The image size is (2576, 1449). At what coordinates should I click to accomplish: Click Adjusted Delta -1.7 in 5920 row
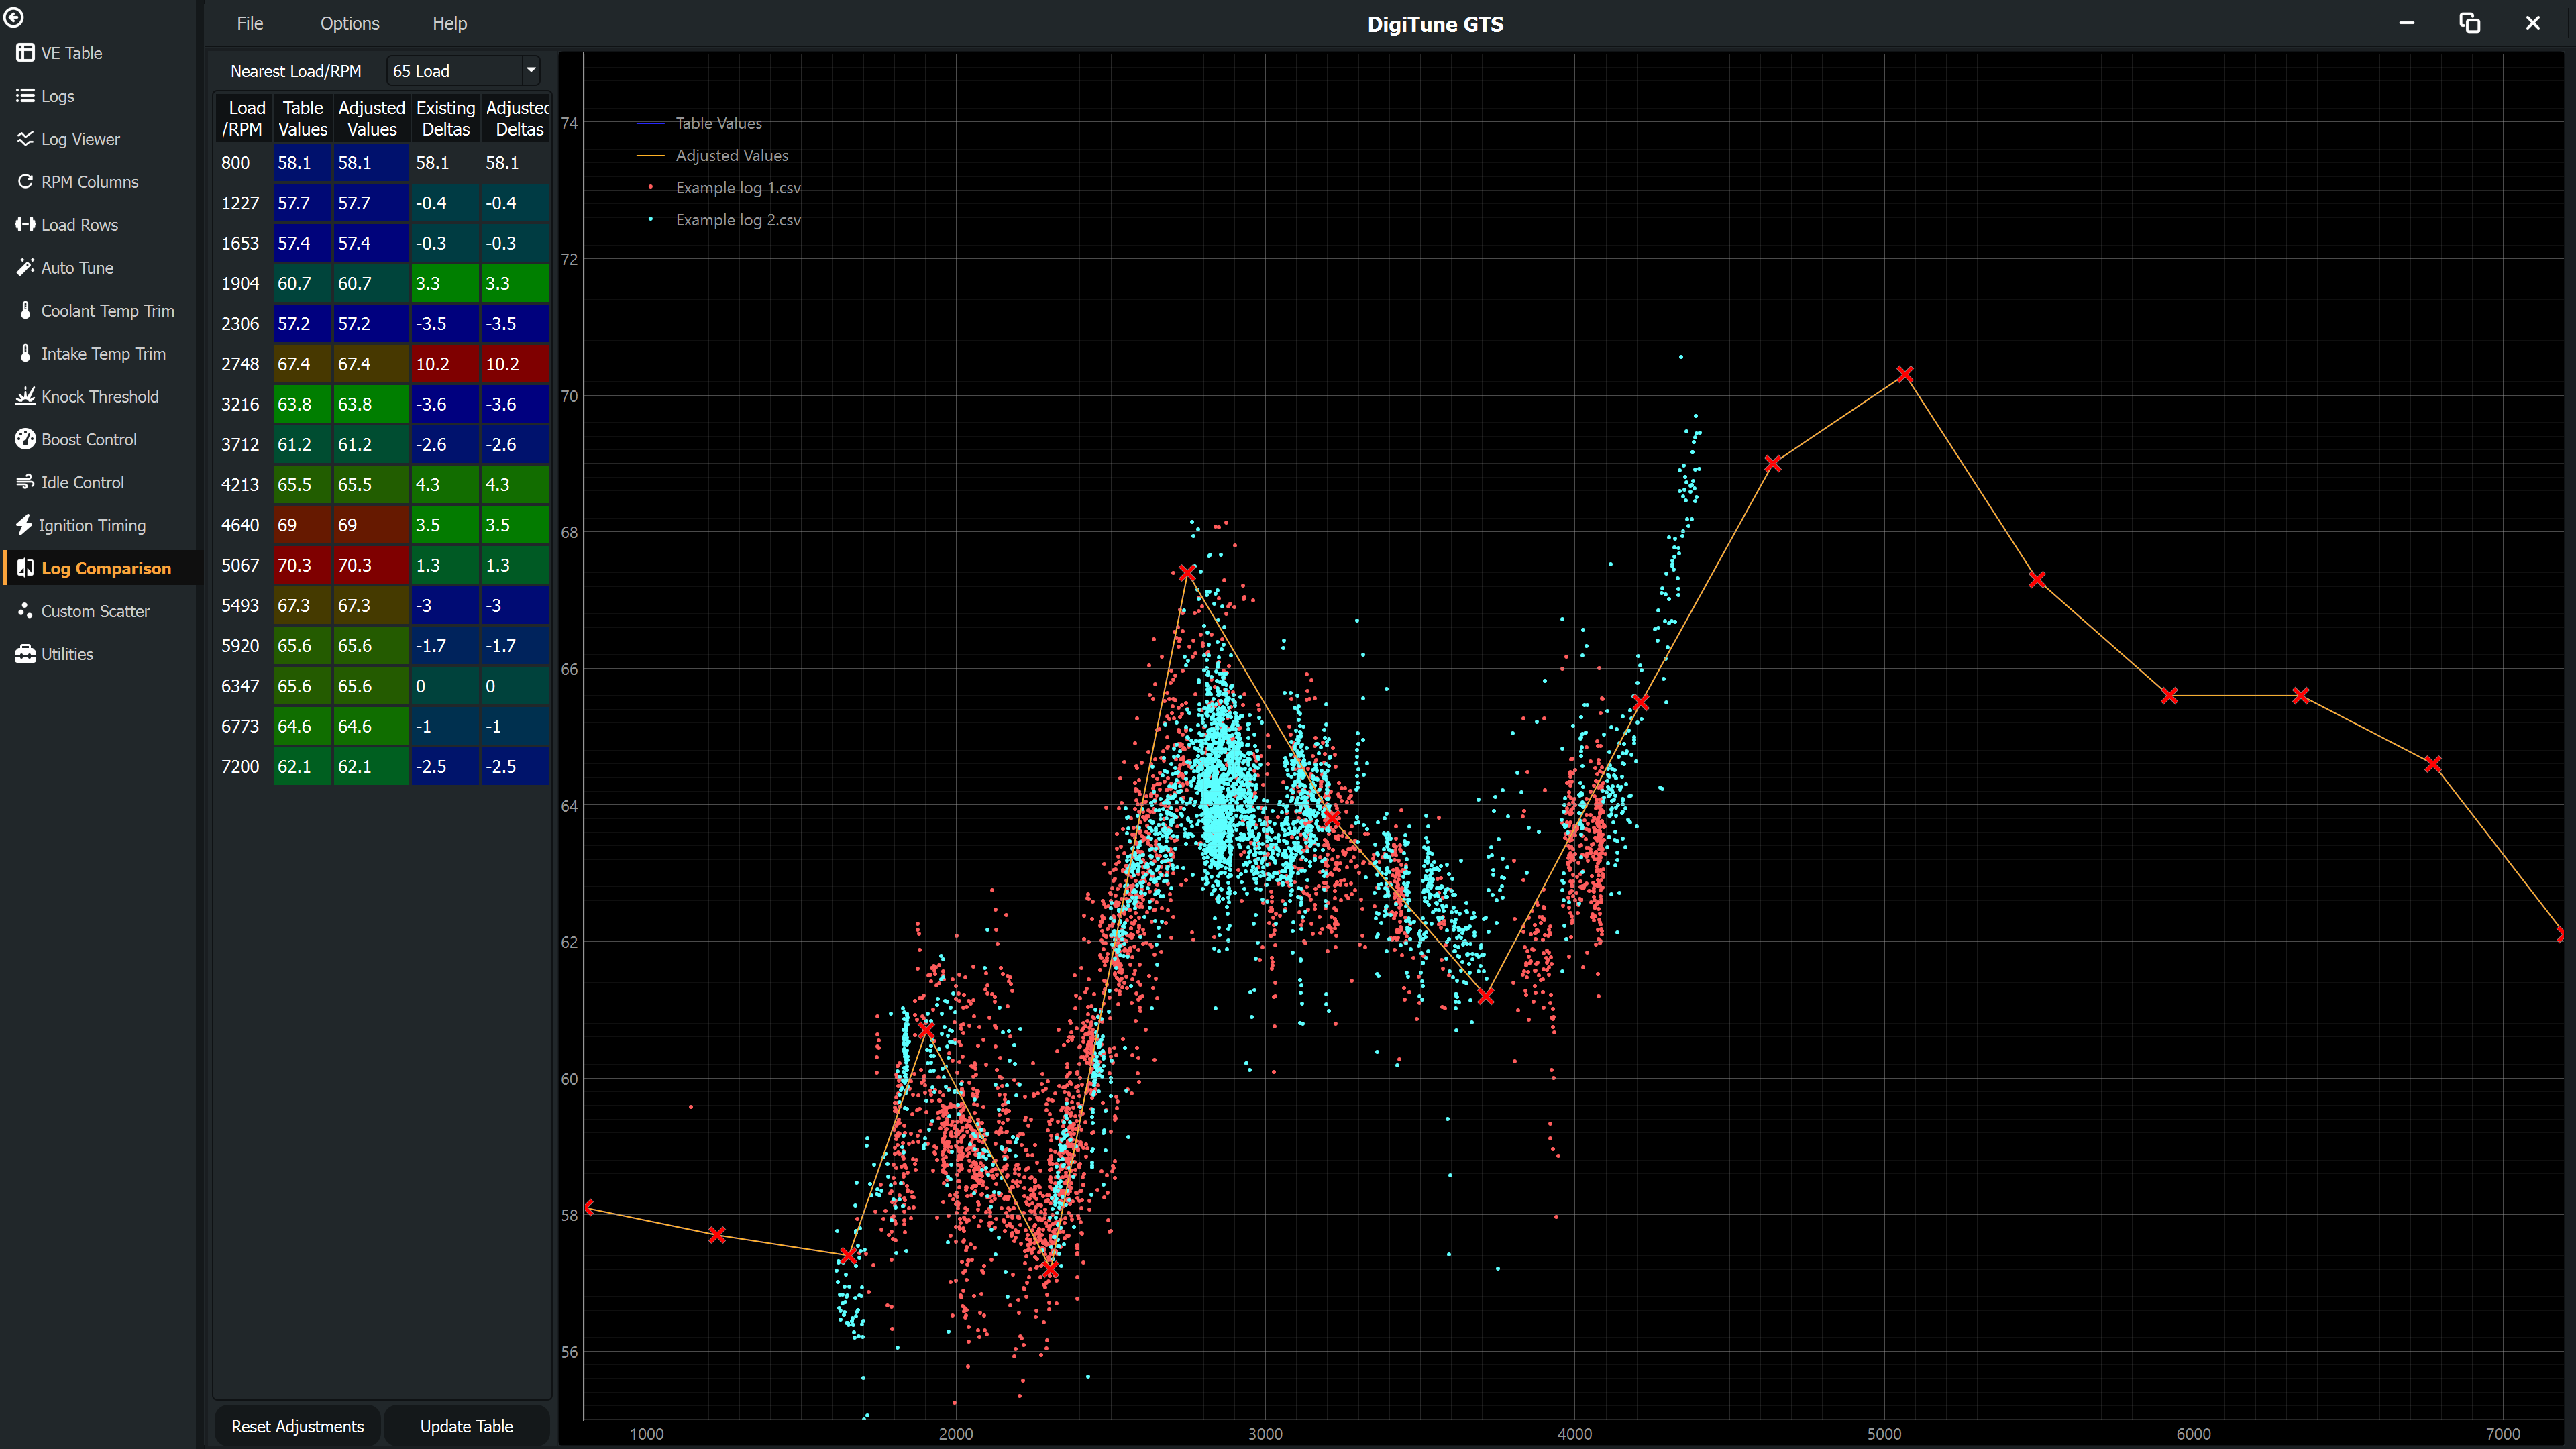tap(515, 646)
